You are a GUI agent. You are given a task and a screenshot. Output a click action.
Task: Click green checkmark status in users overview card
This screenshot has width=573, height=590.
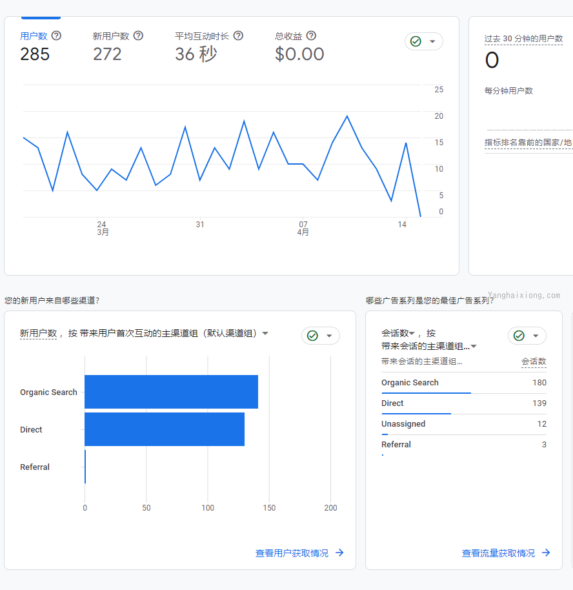pyautogui.click(x=416, y=41)
